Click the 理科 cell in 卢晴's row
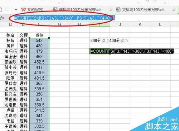Viewport: 179px width, 131px height. (24, 110)
